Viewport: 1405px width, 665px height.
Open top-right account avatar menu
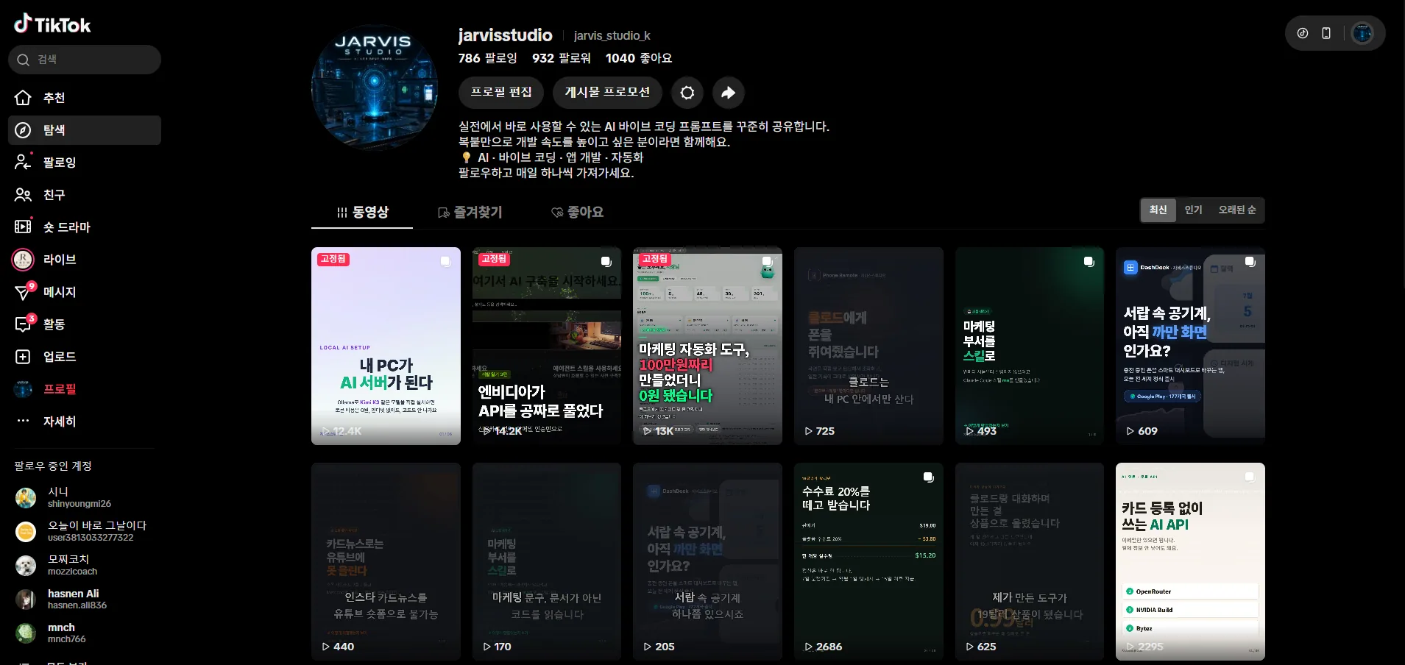click(x=1362, y=33)
